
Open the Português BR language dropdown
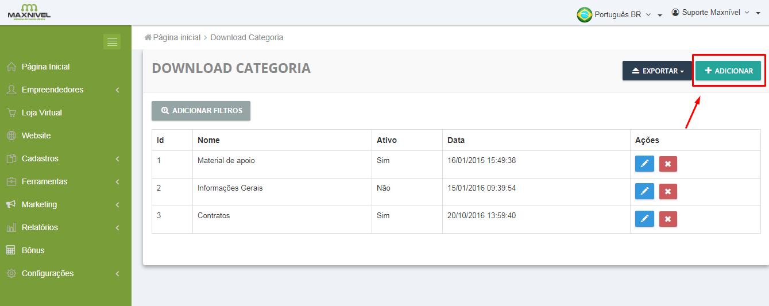tap(619, 14)
